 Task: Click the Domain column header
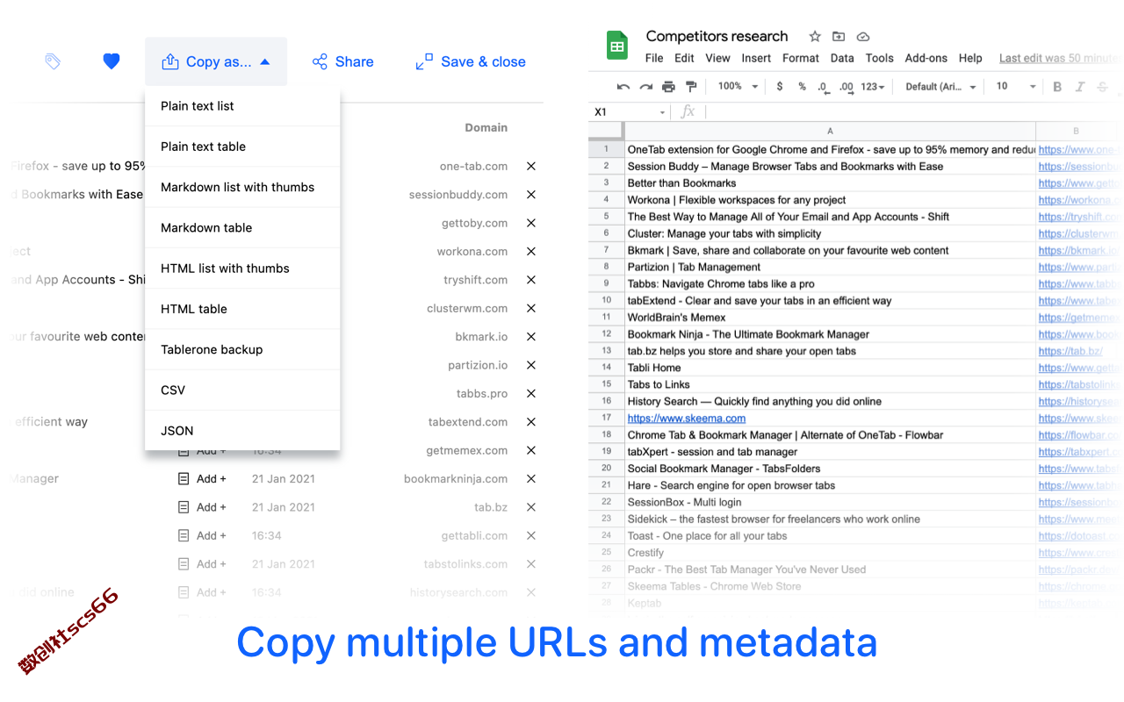click(x=486, y=127)
